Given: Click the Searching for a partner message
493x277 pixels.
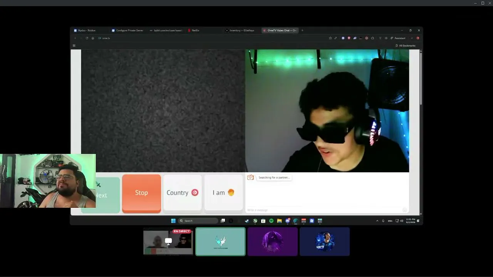Looking at the screenshot, I should tap(274, 177).
